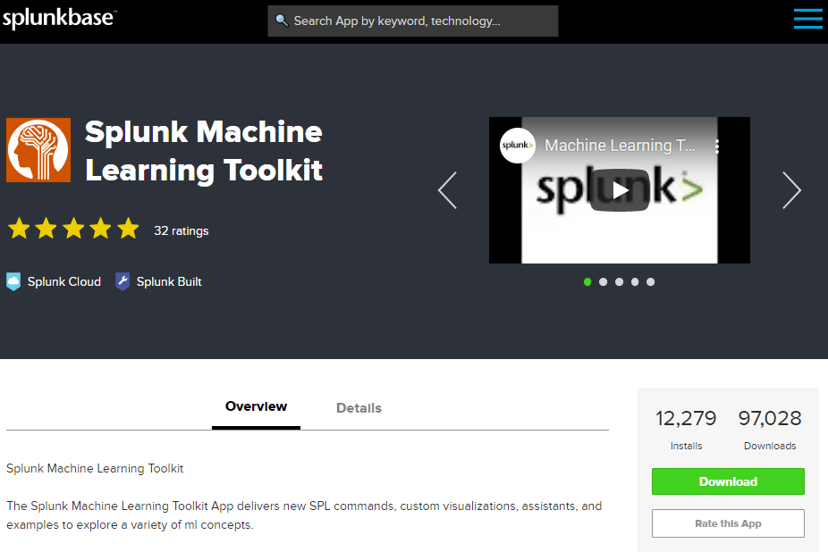Image resolution: width=828 pixels, height=552 pixels.
Task: Click the Splunk Machine Learning Toolkit heading
Action: 204,151
